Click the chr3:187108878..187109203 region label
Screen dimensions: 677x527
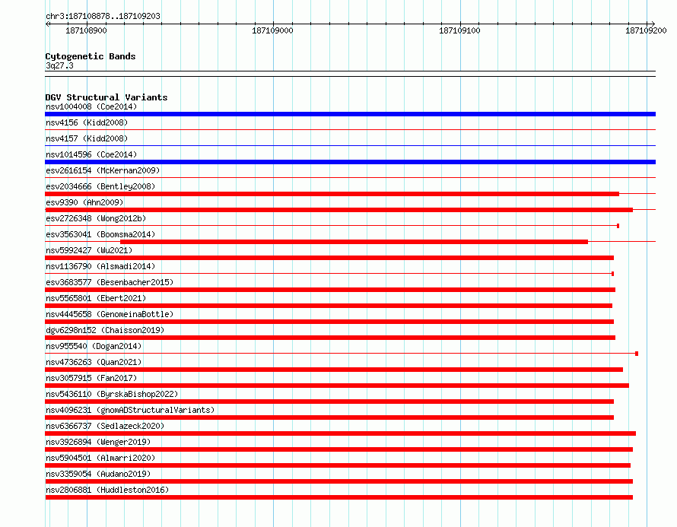[x=103, y=16]
